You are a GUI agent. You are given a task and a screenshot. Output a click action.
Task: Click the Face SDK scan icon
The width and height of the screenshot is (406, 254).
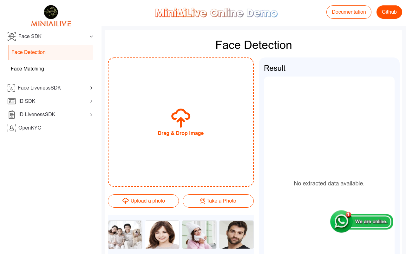coord(12,37)
